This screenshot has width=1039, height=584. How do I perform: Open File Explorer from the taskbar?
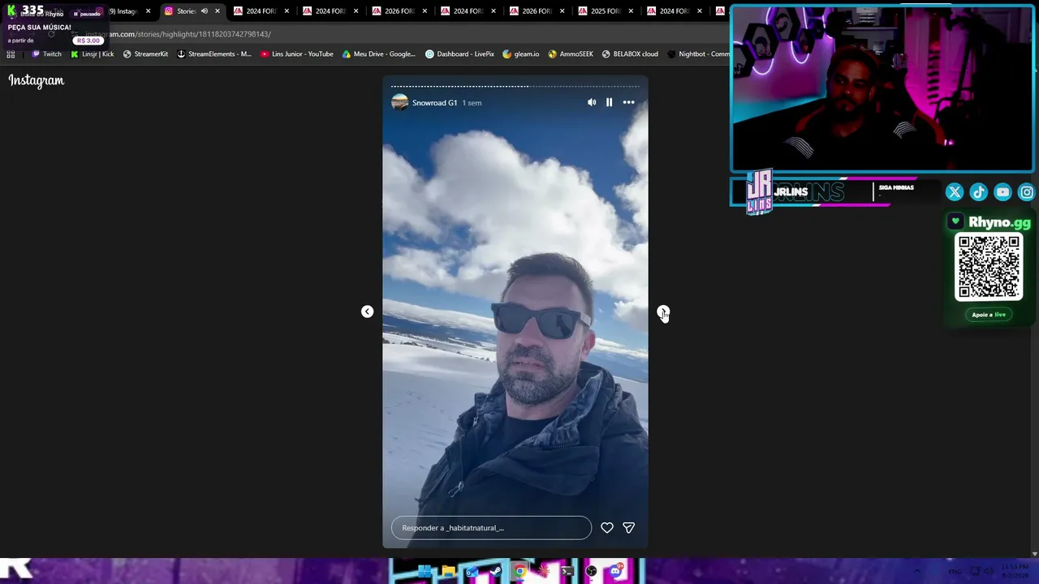point(448,572)
